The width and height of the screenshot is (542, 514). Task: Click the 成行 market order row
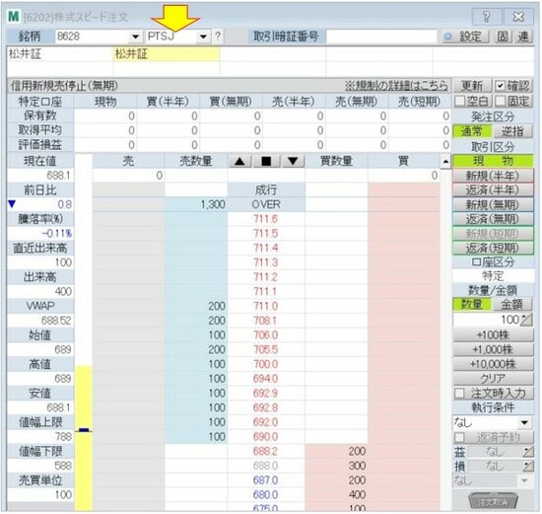click(266, 190)
